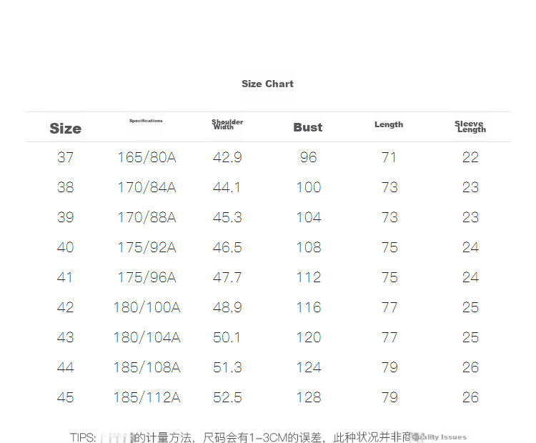This screenshot has height=443, width=536.
Task: Select size 45 row label
Action: [x=65, y=397]
